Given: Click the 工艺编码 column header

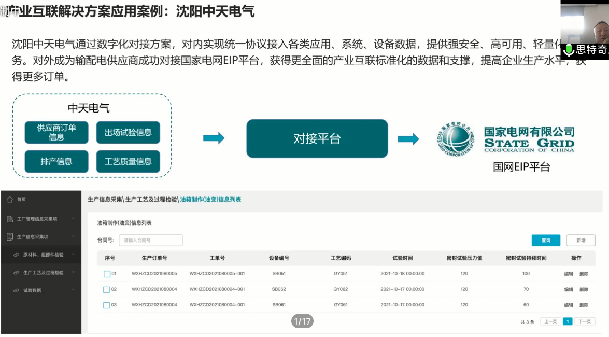Looking at the screenshot, I should click(x=341, y=258).
